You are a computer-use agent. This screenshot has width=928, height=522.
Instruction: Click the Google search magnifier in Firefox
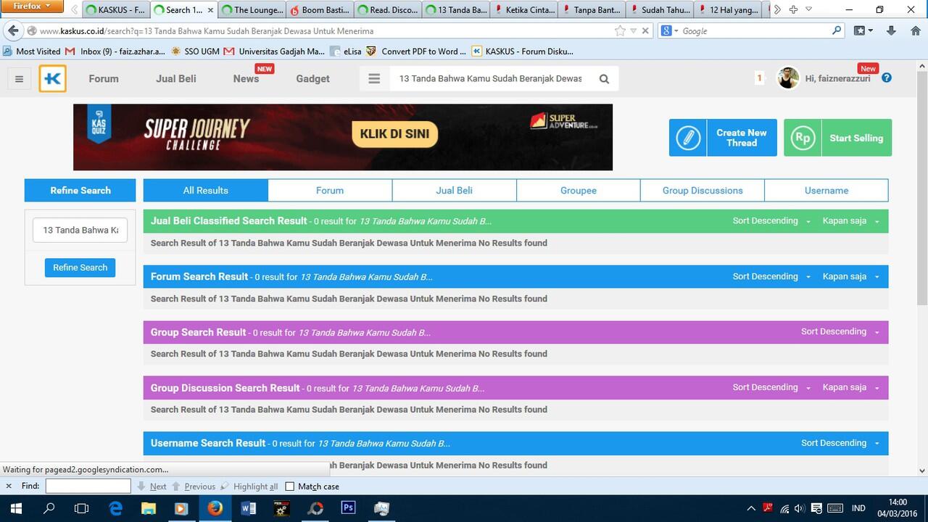tap(837, 30)
